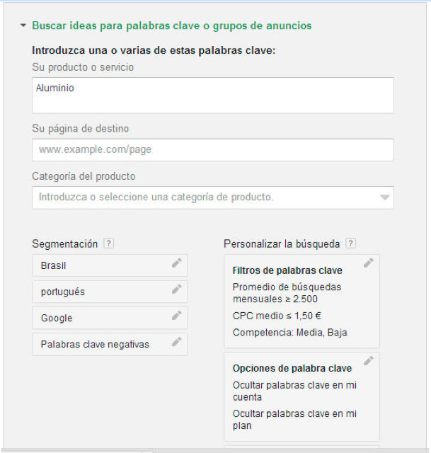Select the Brasil location targeting row

99,265
